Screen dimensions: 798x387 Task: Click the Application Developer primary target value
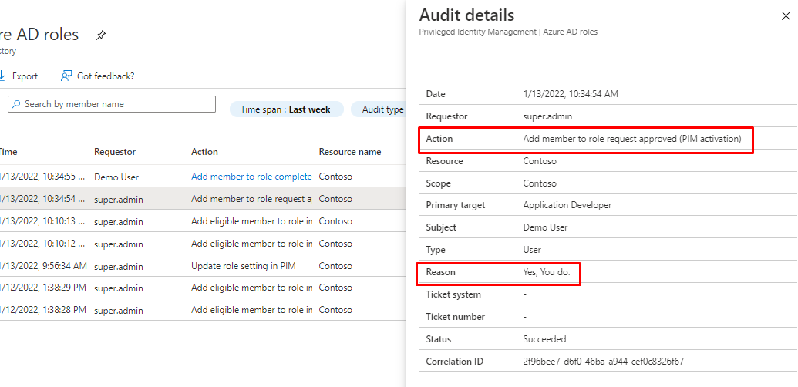567,205
